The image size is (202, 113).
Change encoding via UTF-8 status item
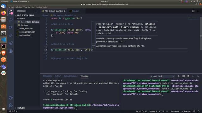162,111
